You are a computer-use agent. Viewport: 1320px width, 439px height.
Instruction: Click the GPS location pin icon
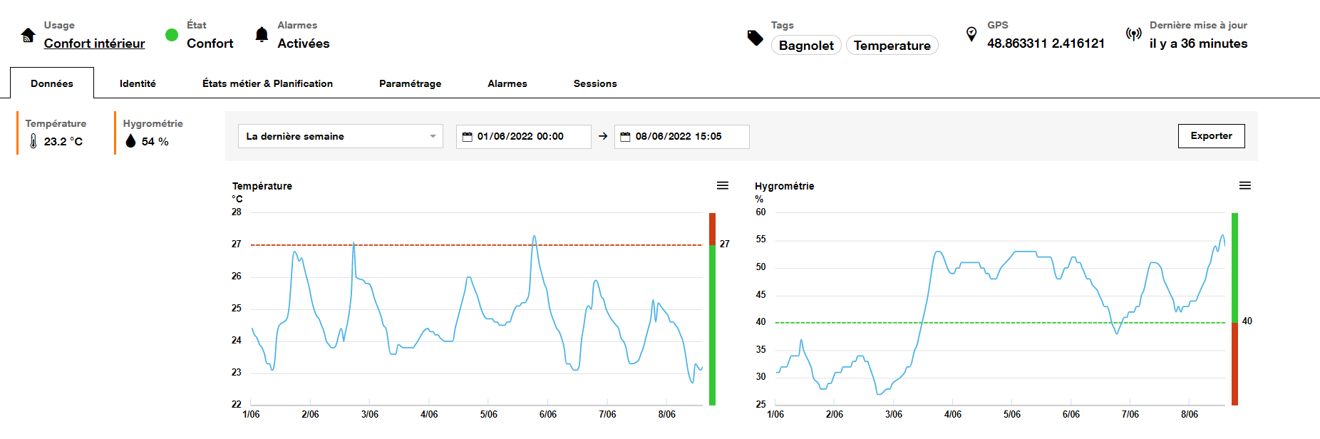click(x=971, y=34)
